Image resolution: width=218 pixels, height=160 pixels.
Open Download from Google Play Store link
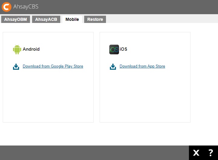coord(53,66)
